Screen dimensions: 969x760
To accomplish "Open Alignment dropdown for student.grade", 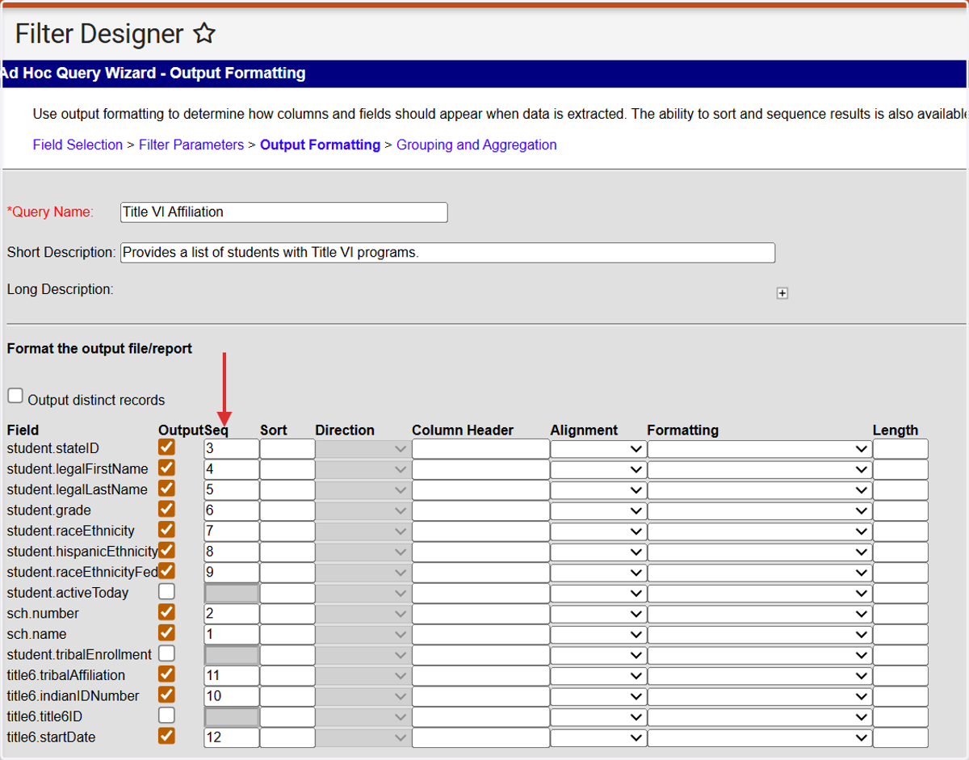I will tap(598, 510).
